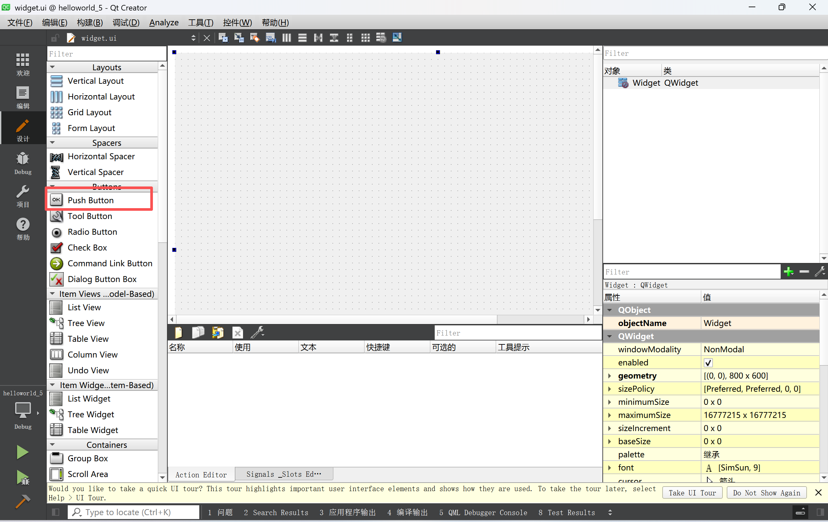Toggle the enabled property checkbox
This screenshot has width=828, height=522.
[708, 362]
